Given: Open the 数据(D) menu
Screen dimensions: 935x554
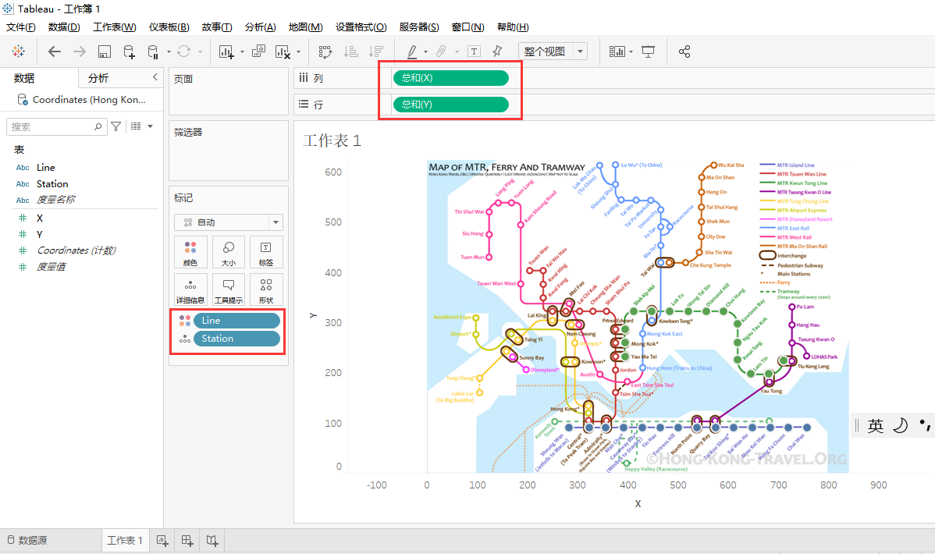Looking at the screenshot, I should tap(64, 27).
